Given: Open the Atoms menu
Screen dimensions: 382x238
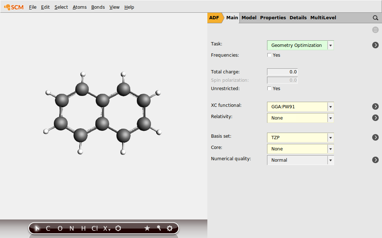Looking at the screenshot, I should 79,7.
